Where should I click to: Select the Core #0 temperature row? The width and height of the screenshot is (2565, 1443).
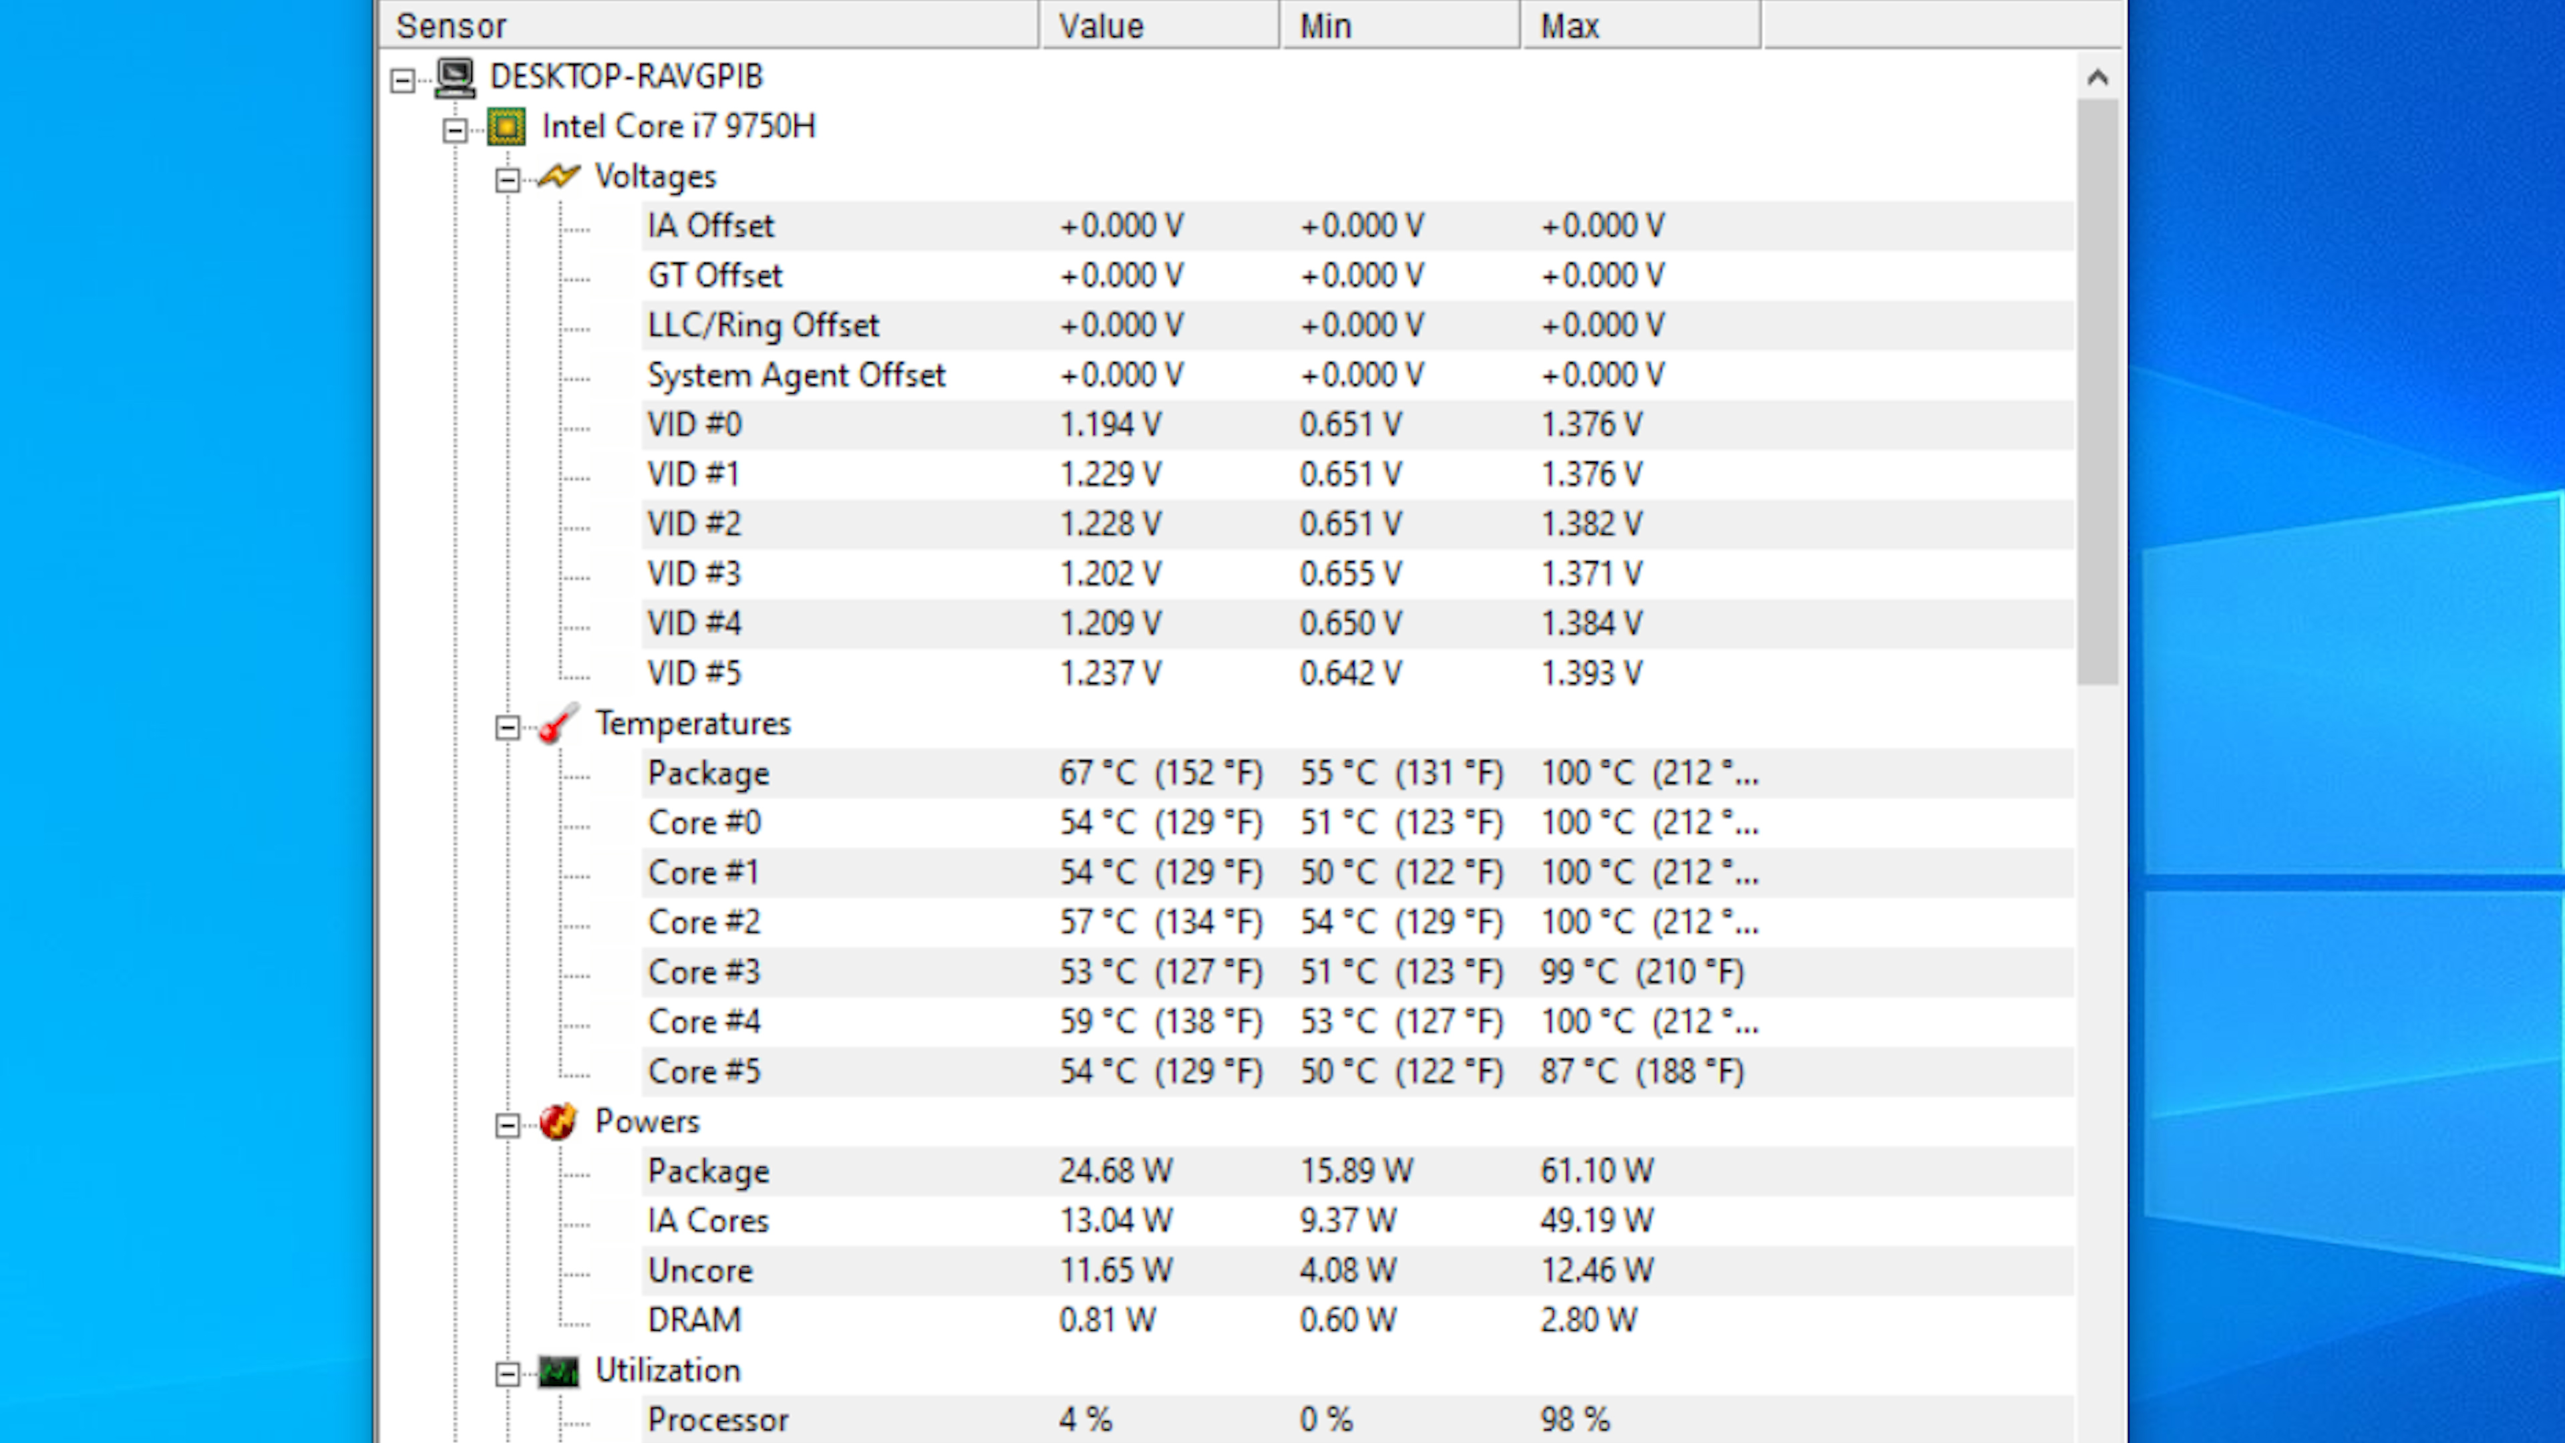click(x=1358, y=824)
